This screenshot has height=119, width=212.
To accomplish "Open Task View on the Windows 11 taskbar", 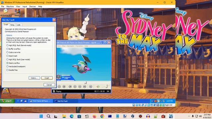I will [56, 116].
